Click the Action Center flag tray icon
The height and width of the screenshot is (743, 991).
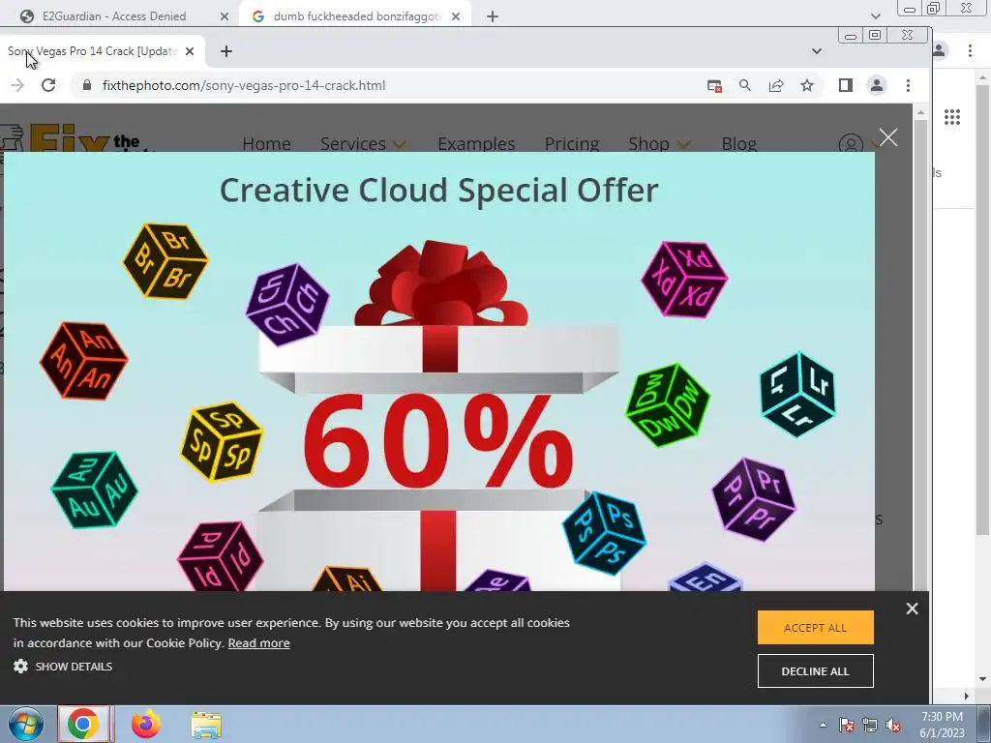click(847, 726)
